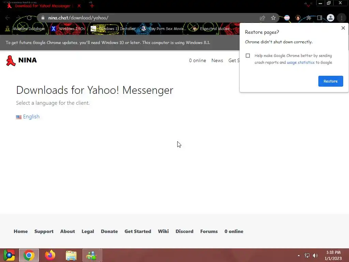The height and width of the screenshot is (262, 349).
Task: Click the network tray icon
Action: click(x=307, y=256)
